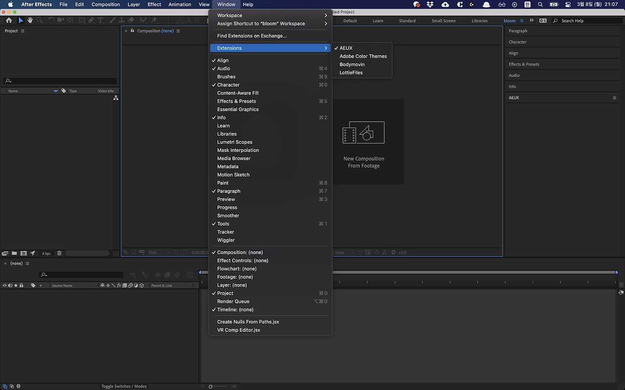
Task: Select the Rectangle shape tool
Action: click(82, 20)
